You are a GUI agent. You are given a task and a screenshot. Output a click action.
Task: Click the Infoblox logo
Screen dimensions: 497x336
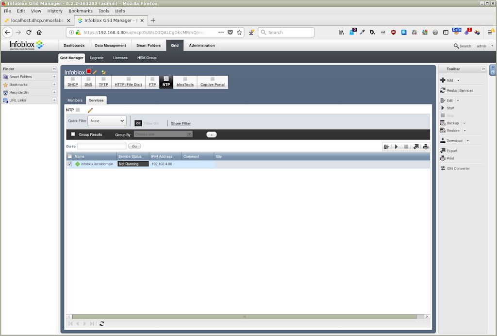[27, 45]
